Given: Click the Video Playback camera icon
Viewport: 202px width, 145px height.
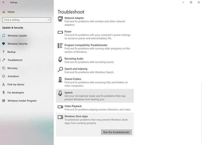Looking at the screenshot, I should coord(60,107).
